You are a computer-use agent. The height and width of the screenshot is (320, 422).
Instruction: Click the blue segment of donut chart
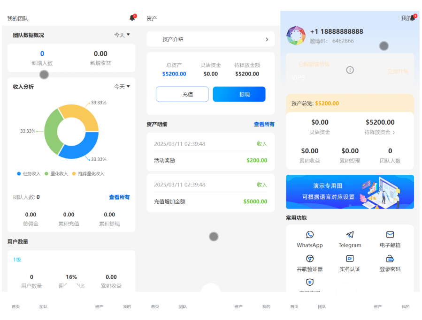83,147
